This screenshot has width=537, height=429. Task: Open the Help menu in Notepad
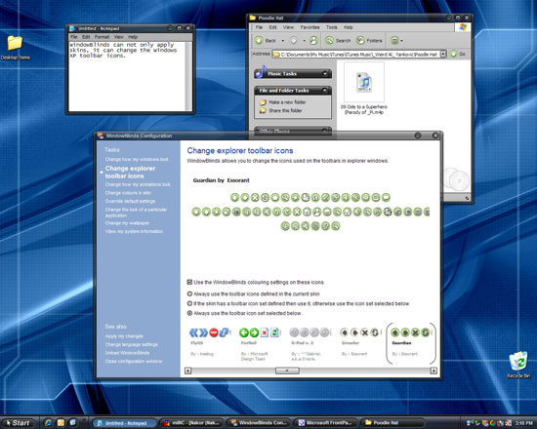[133, 37]
